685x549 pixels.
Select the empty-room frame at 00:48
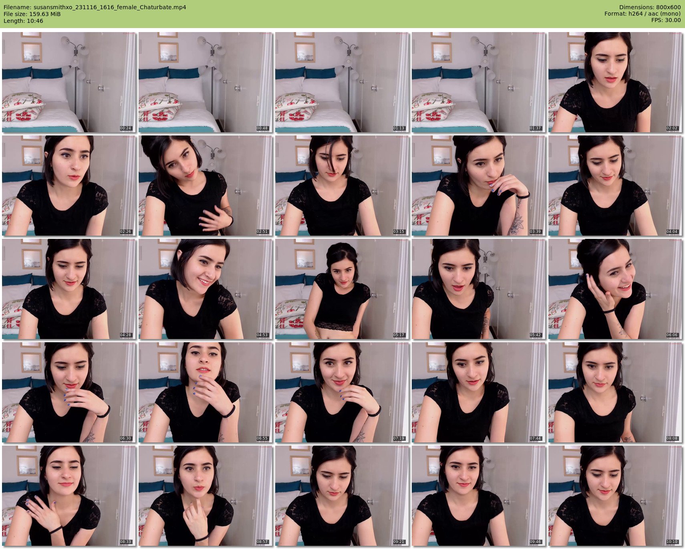pyautogui.click(x=205, y=82)
